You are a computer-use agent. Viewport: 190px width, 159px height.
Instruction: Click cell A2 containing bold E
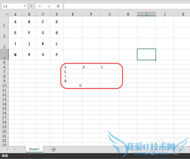coord(16,33)
